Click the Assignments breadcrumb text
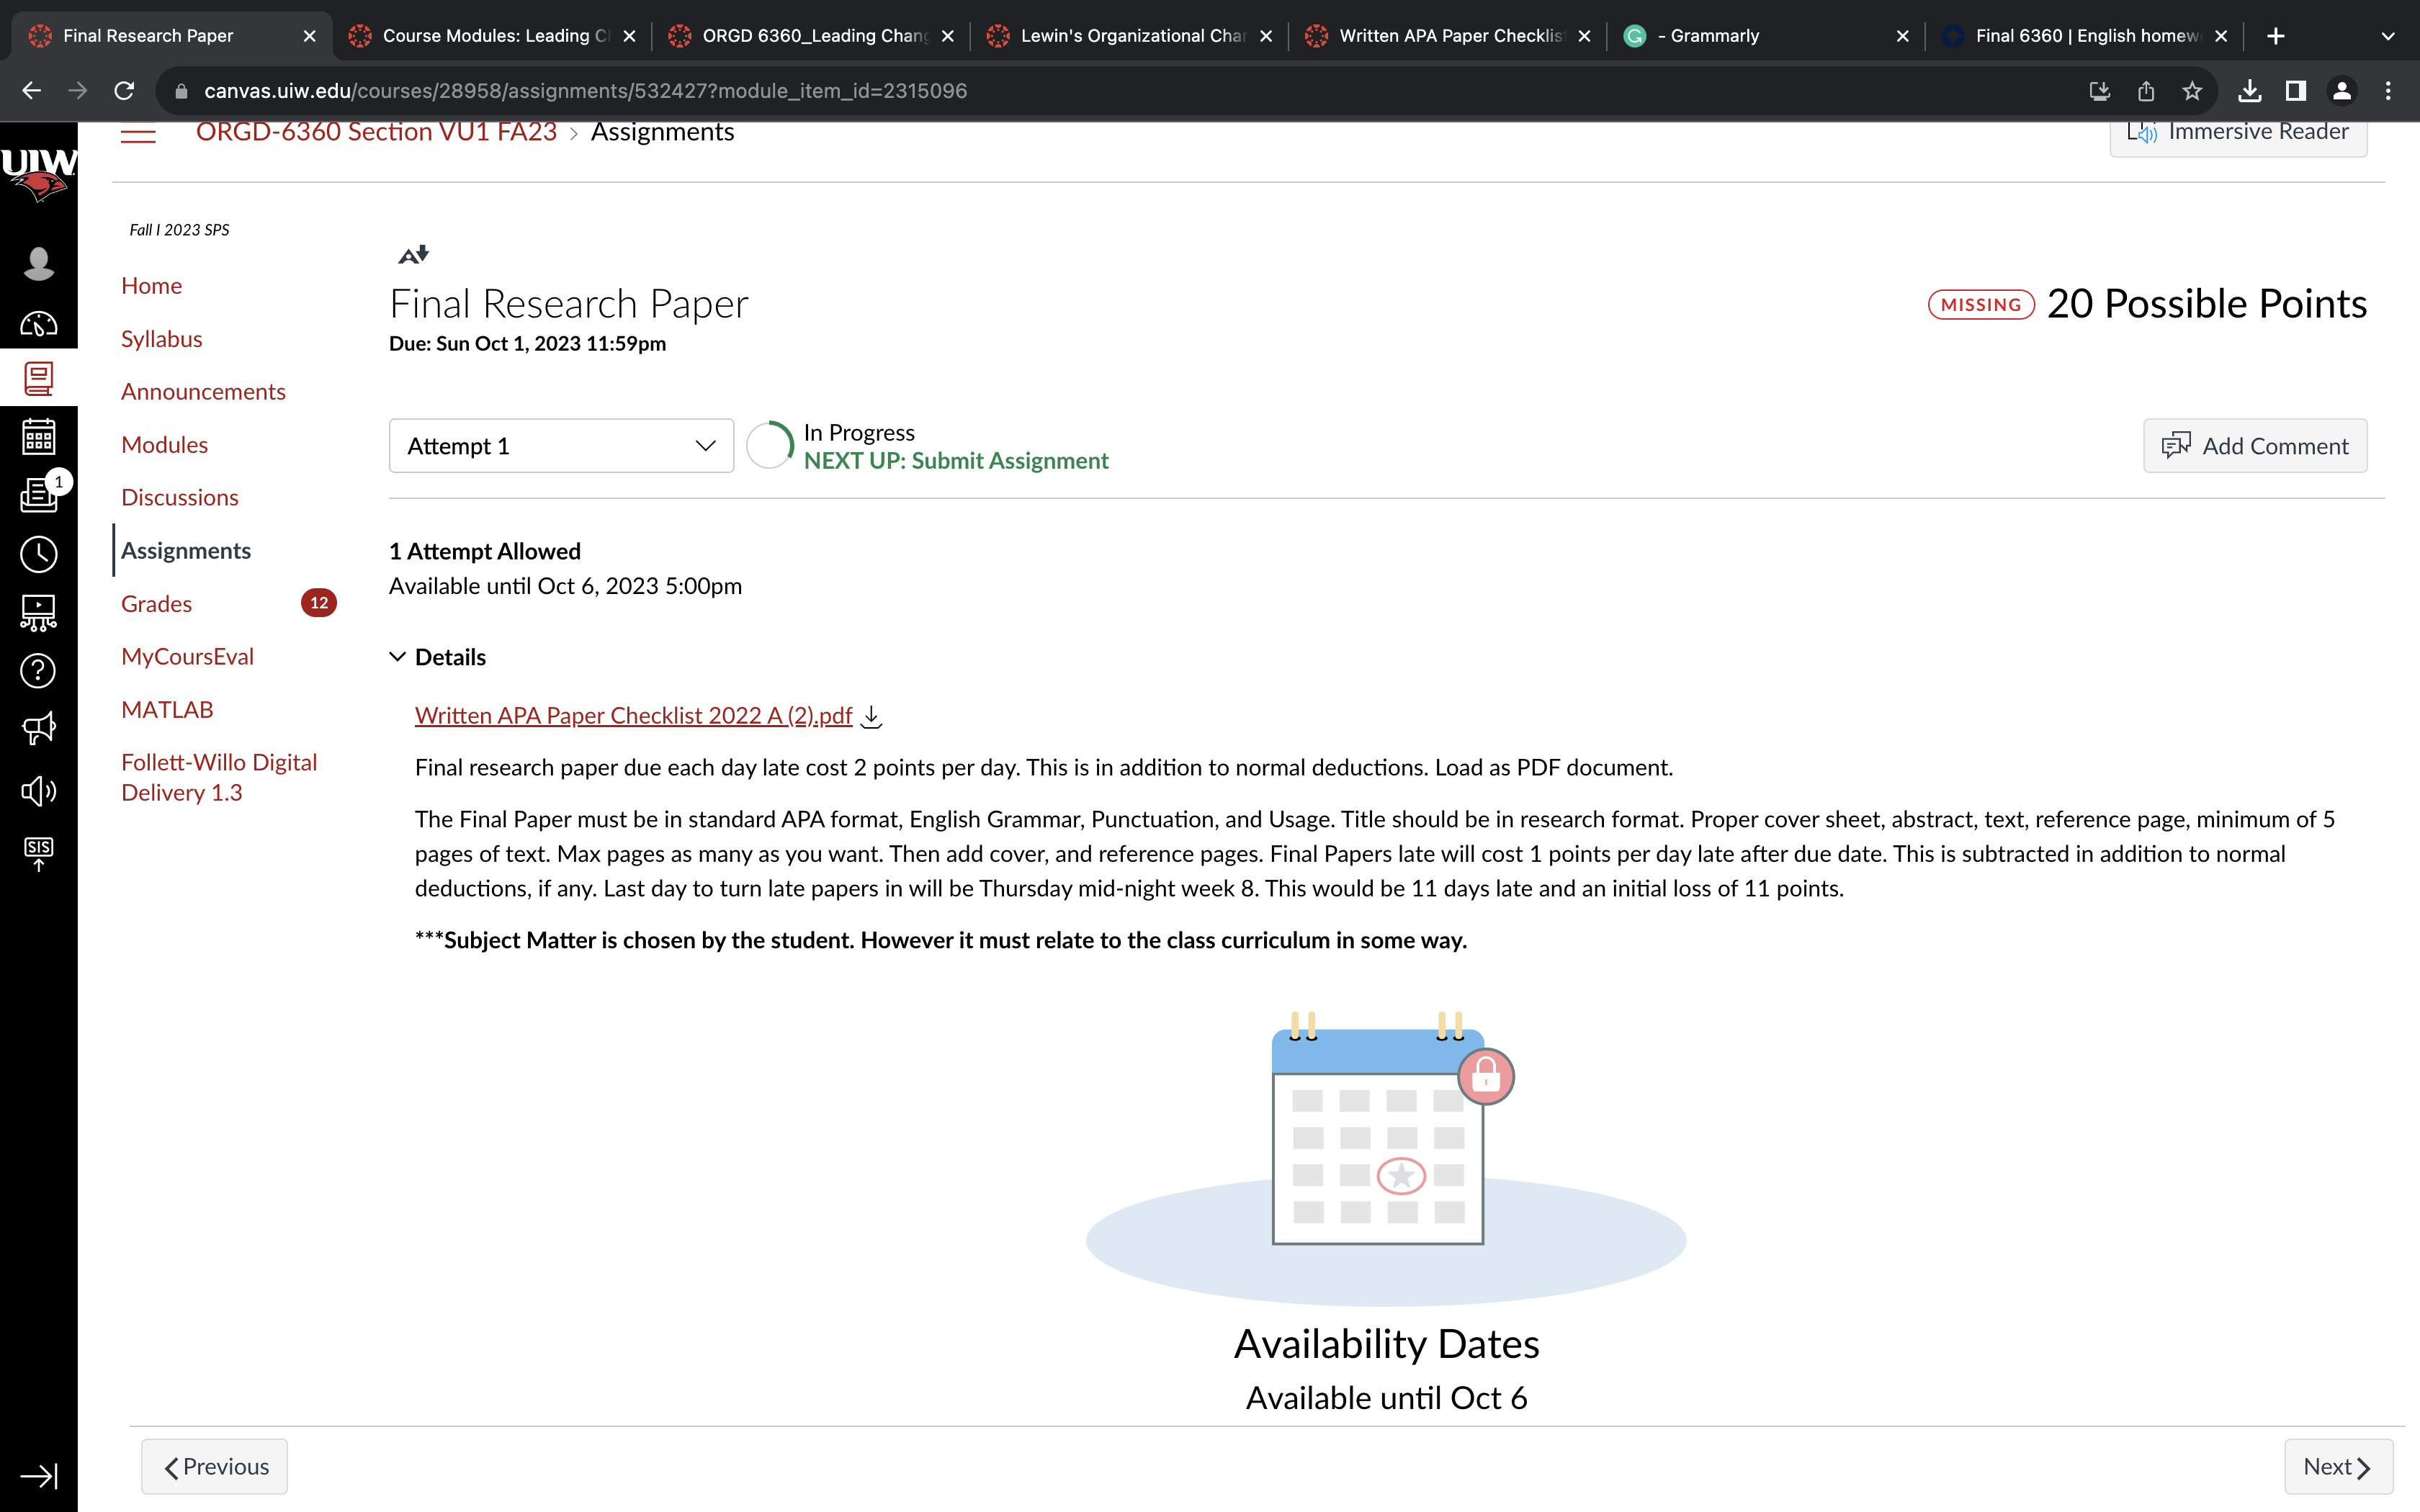2420x1512 pixels. (662, 132)
